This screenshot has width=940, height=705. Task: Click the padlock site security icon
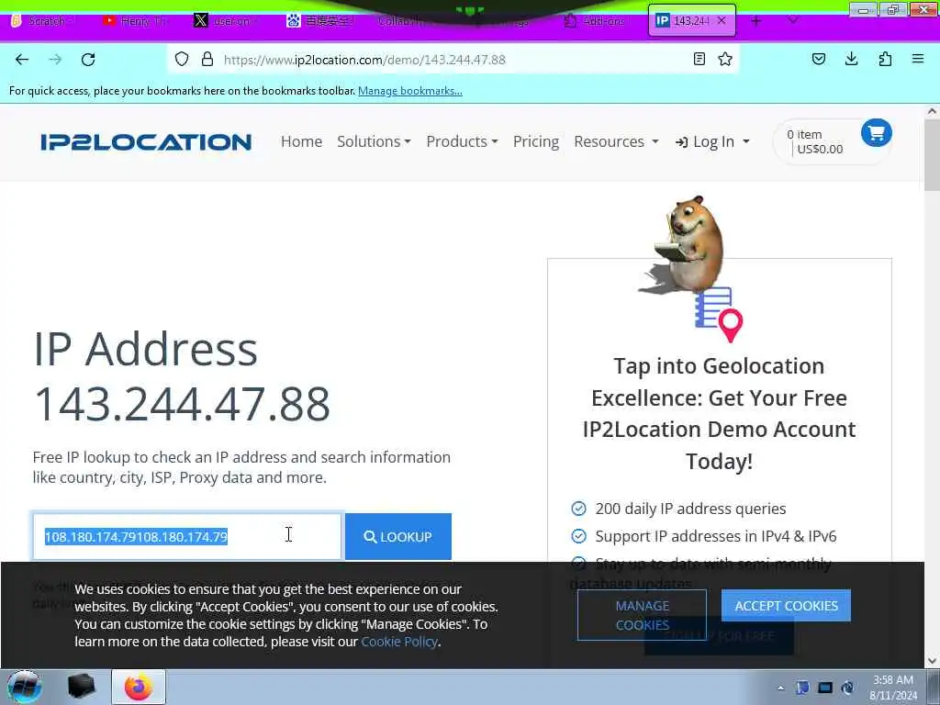(x=207, y=59)
